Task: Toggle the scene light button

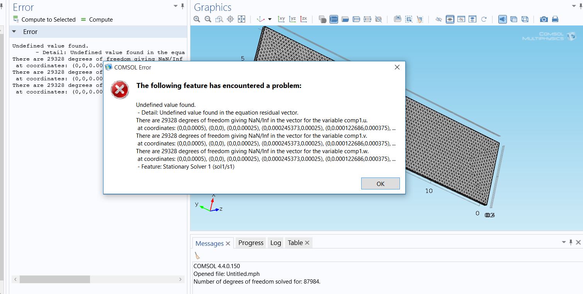Action: click(502, 19)
